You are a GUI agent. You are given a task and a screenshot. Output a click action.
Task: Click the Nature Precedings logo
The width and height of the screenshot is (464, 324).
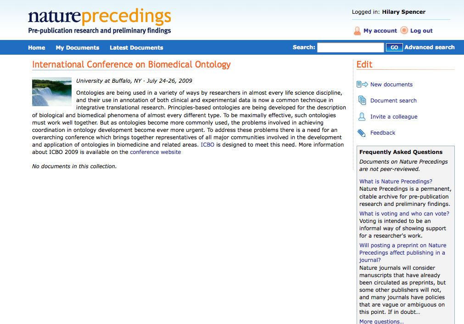click(99, 21)
